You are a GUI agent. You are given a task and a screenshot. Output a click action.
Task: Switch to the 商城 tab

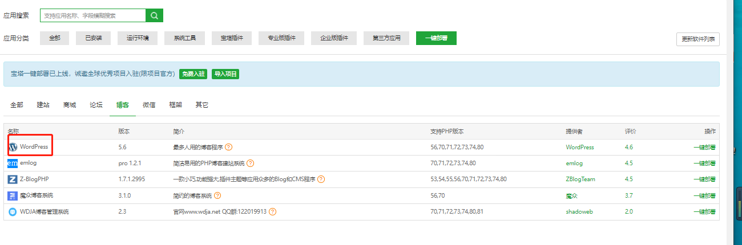point(70,105)
